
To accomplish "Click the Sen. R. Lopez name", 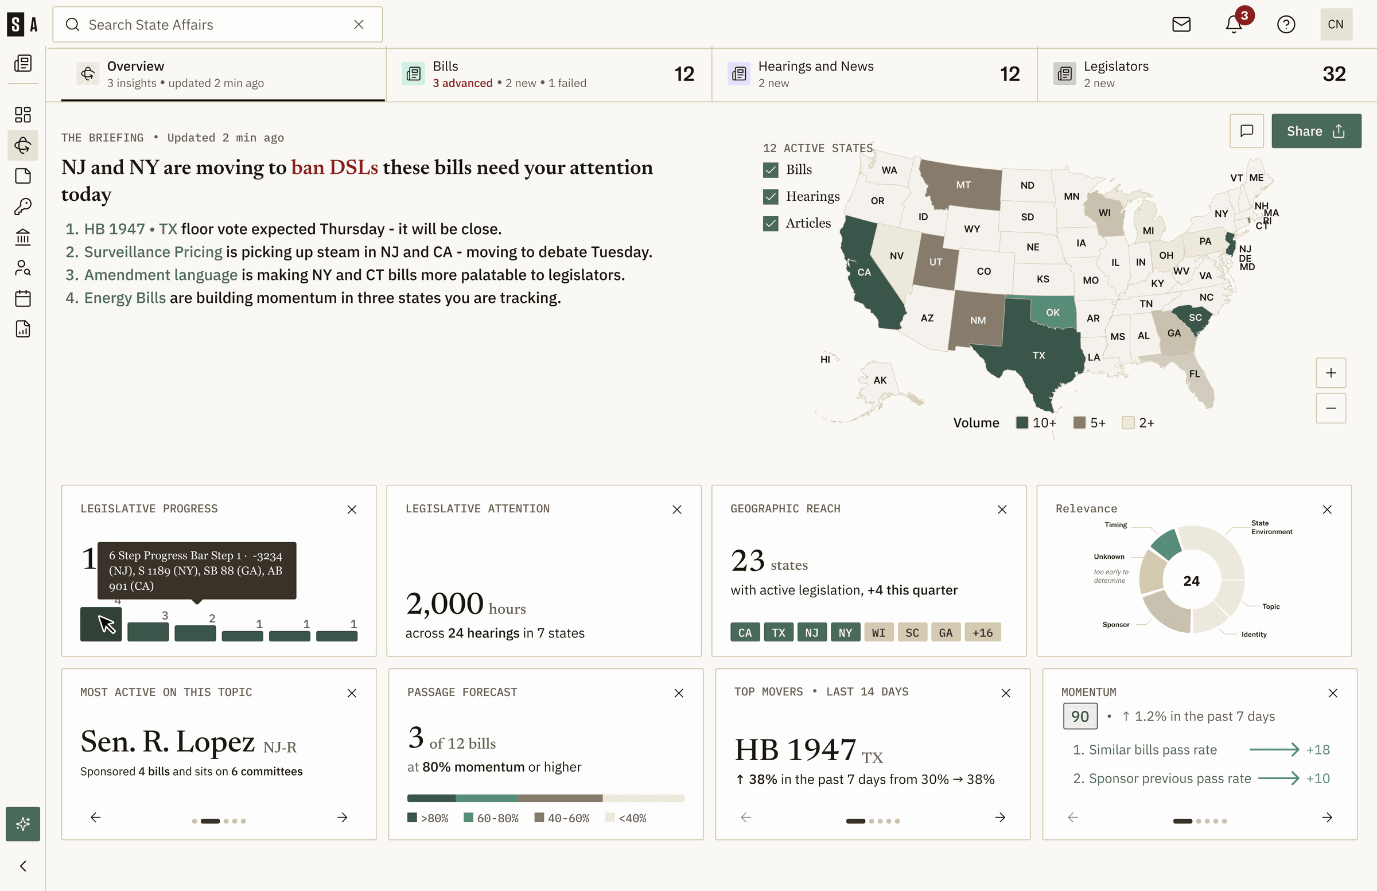I will click(x=168, y=742).
